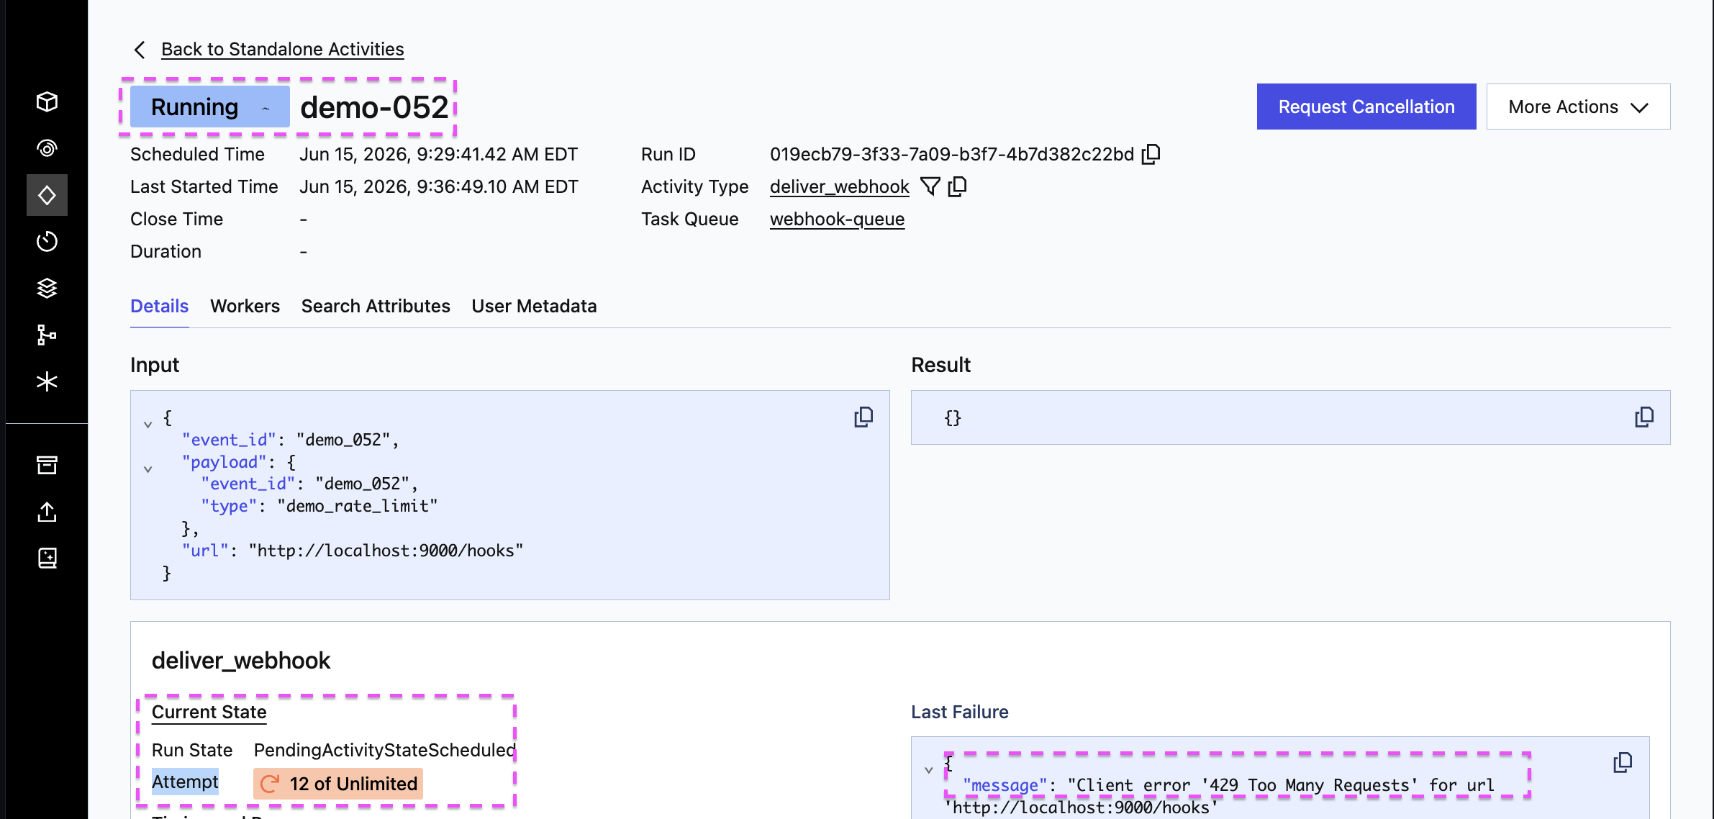This screenshot has height=819, width=1714.
Task: Click the Running status badge
Action: point(209,107)
